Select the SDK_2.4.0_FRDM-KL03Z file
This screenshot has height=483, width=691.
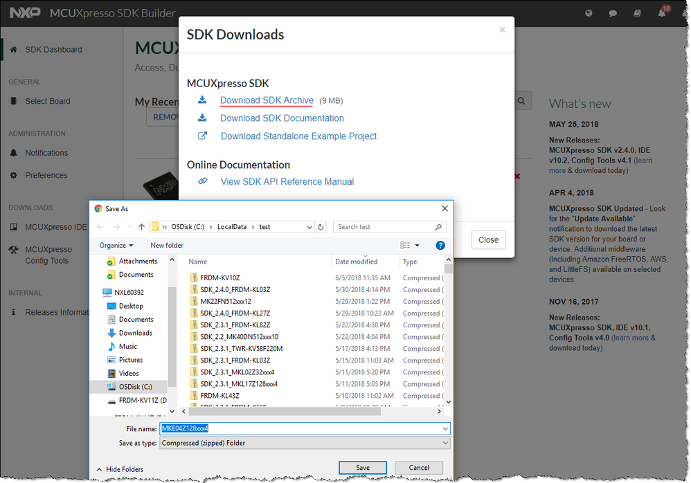[235, 290]
